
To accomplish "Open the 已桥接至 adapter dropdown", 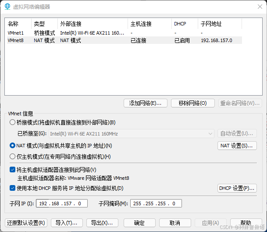I will (132, 134).
